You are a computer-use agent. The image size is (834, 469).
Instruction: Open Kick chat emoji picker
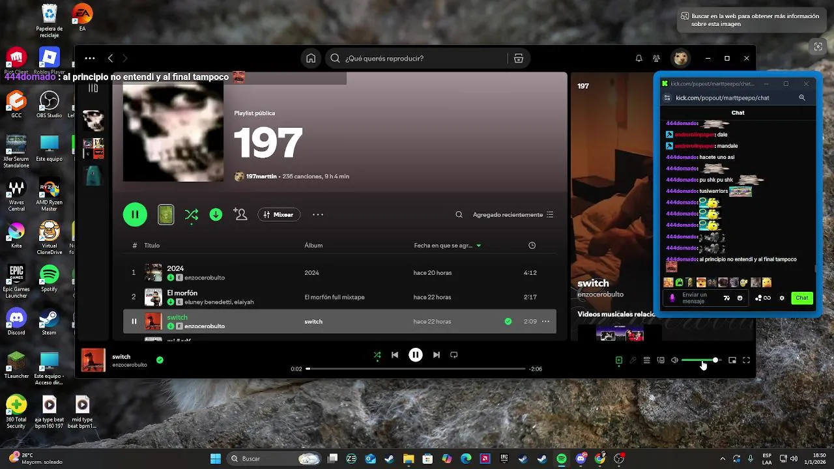click(740, 298)
